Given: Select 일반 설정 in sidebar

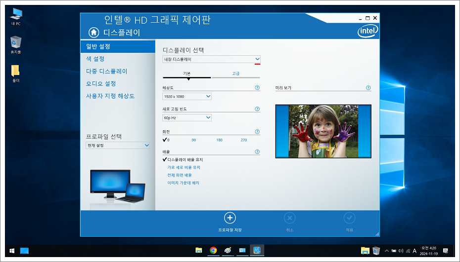Looking at the screenshot, I should pos(118,46).
